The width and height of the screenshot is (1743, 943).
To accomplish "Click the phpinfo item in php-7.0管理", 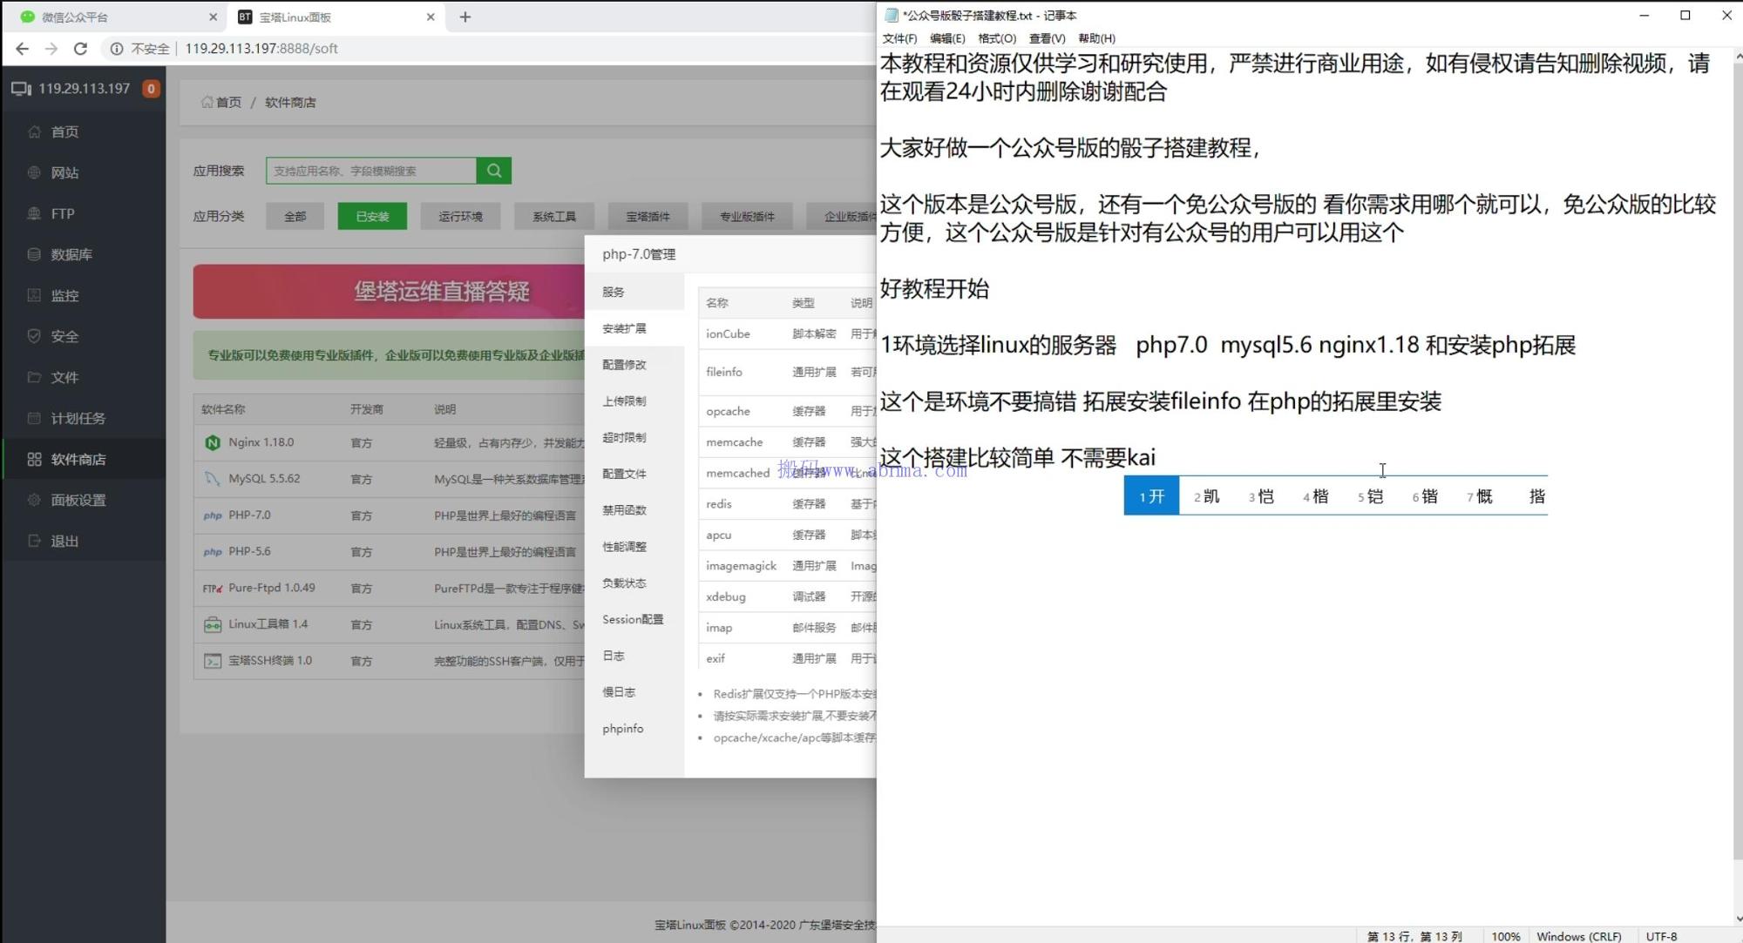I will coord(622,728).
